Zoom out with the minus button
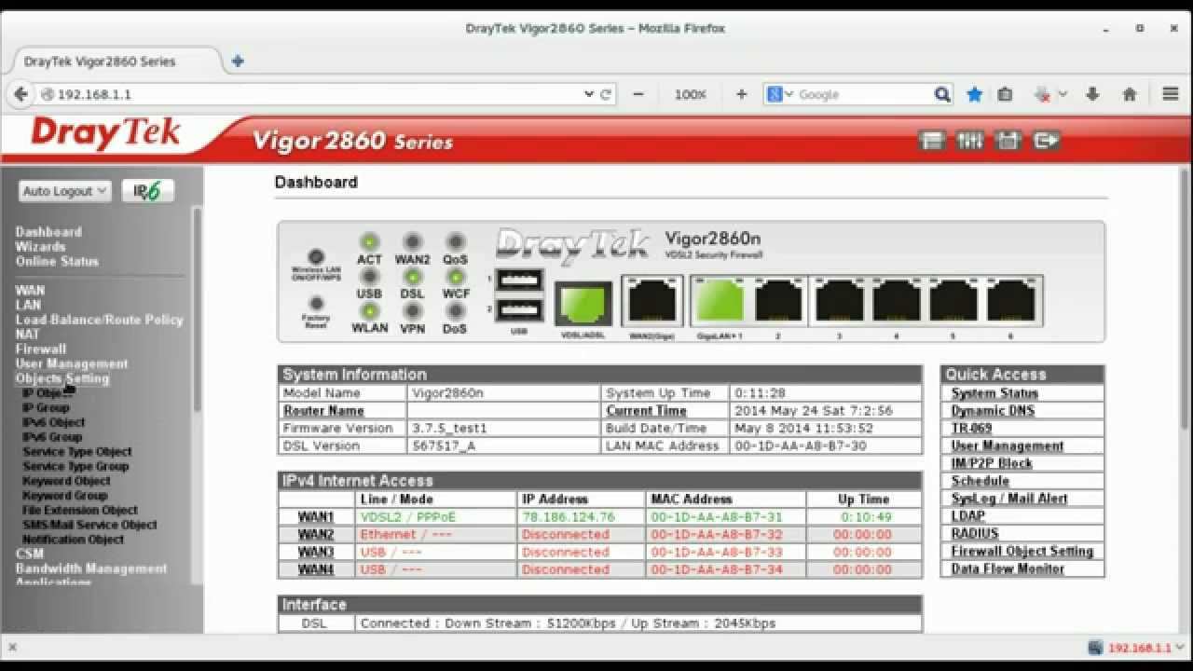The width and height of the screenshot is (1193, 671). click(x=638, y=94)
